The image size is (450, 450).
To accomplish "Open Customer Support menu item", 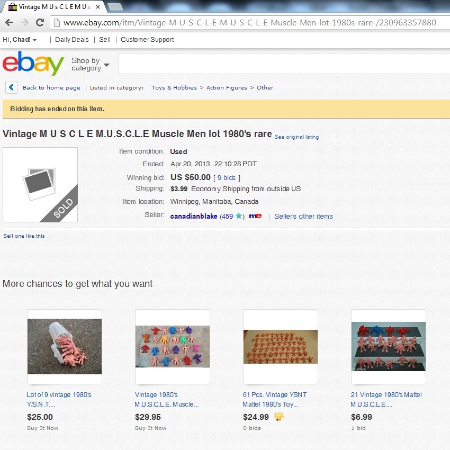I will (x=147, y=40).
